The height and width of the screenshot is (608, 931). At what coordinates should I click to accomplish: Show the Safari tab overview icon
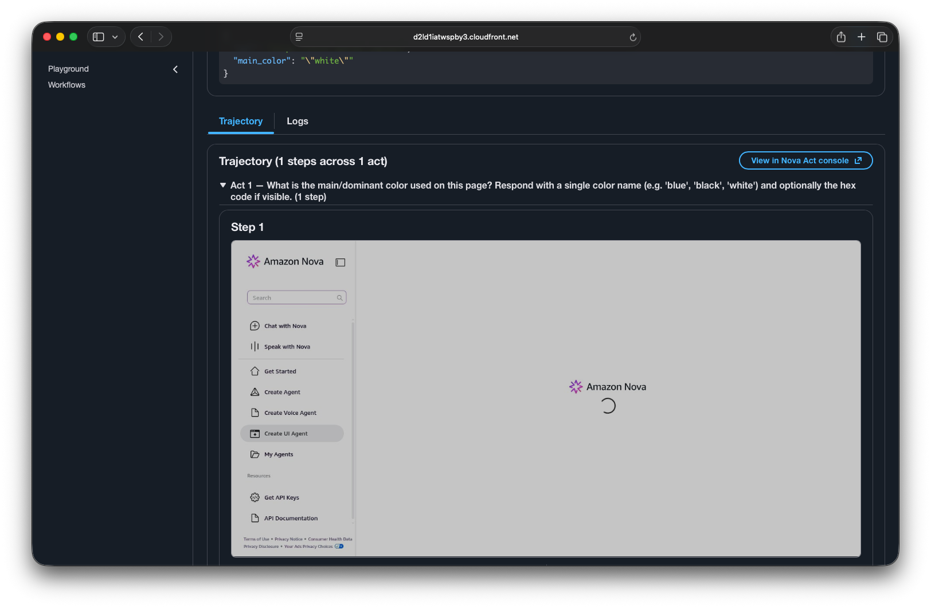tap(882, 37)
